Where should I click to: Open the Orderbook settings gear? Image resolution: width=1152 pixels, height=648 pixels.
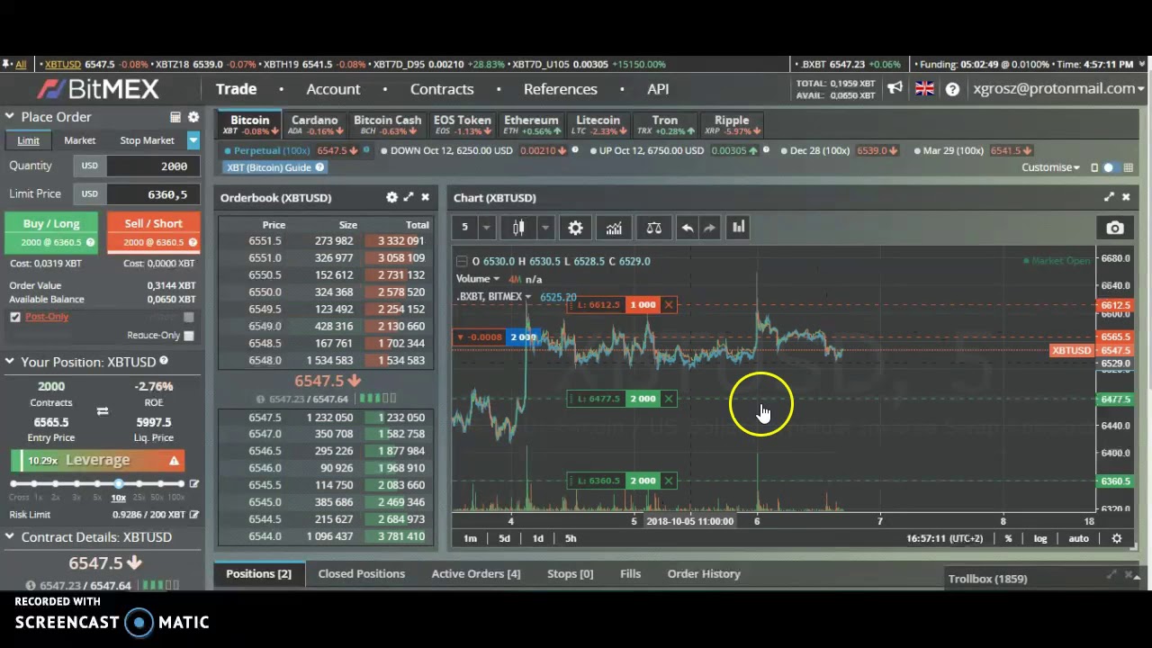pos(391,197)
